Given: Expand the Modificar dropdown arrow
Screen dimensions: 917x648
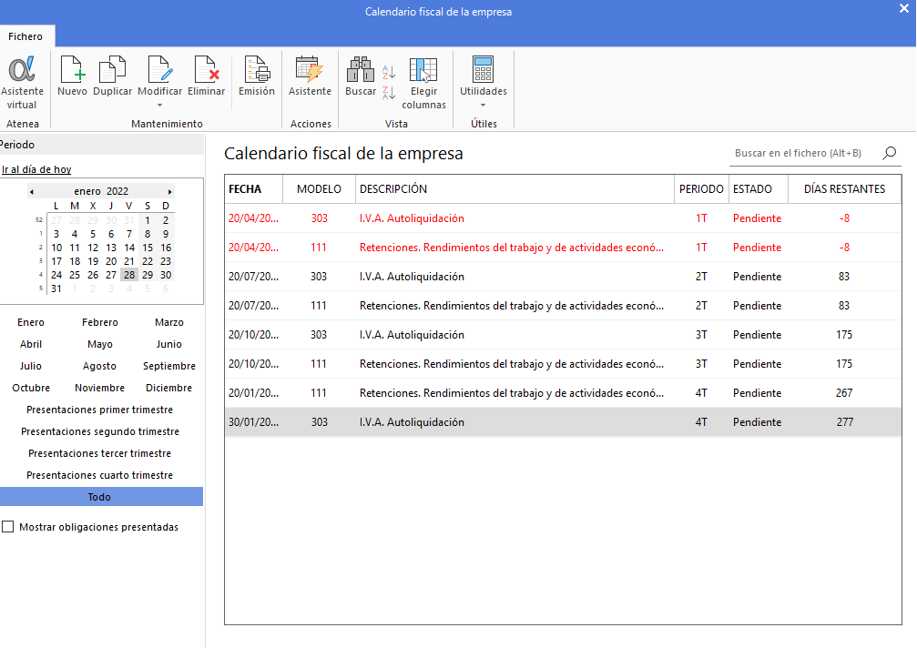Looking at the screenshot, I should click(159, 106).
